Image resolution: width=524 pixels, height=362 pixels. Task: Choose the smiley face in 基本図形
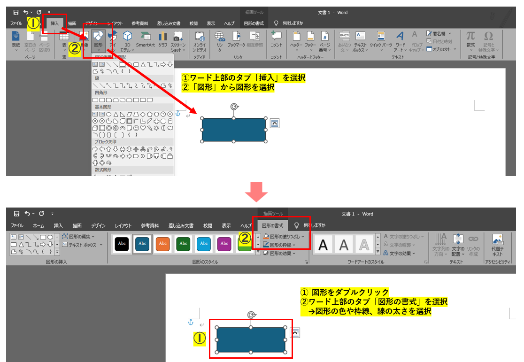pos(136,128)
